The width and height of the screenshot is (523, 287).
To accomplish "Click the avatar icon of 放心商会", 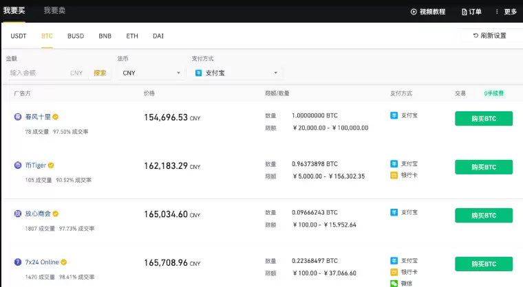I will click(18, 214).
